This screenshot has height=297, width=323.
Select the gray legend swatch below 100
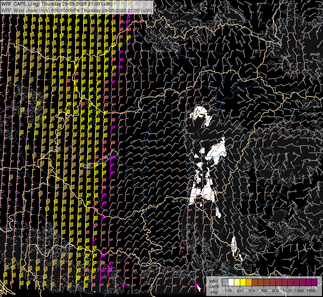tap(225, 282)
